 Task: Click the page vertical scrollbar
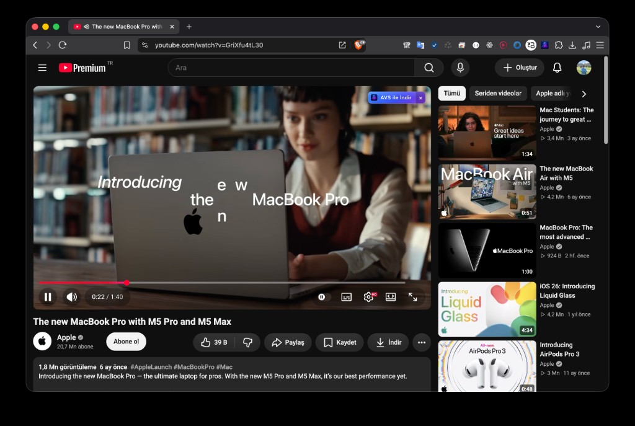coord(606,100)
